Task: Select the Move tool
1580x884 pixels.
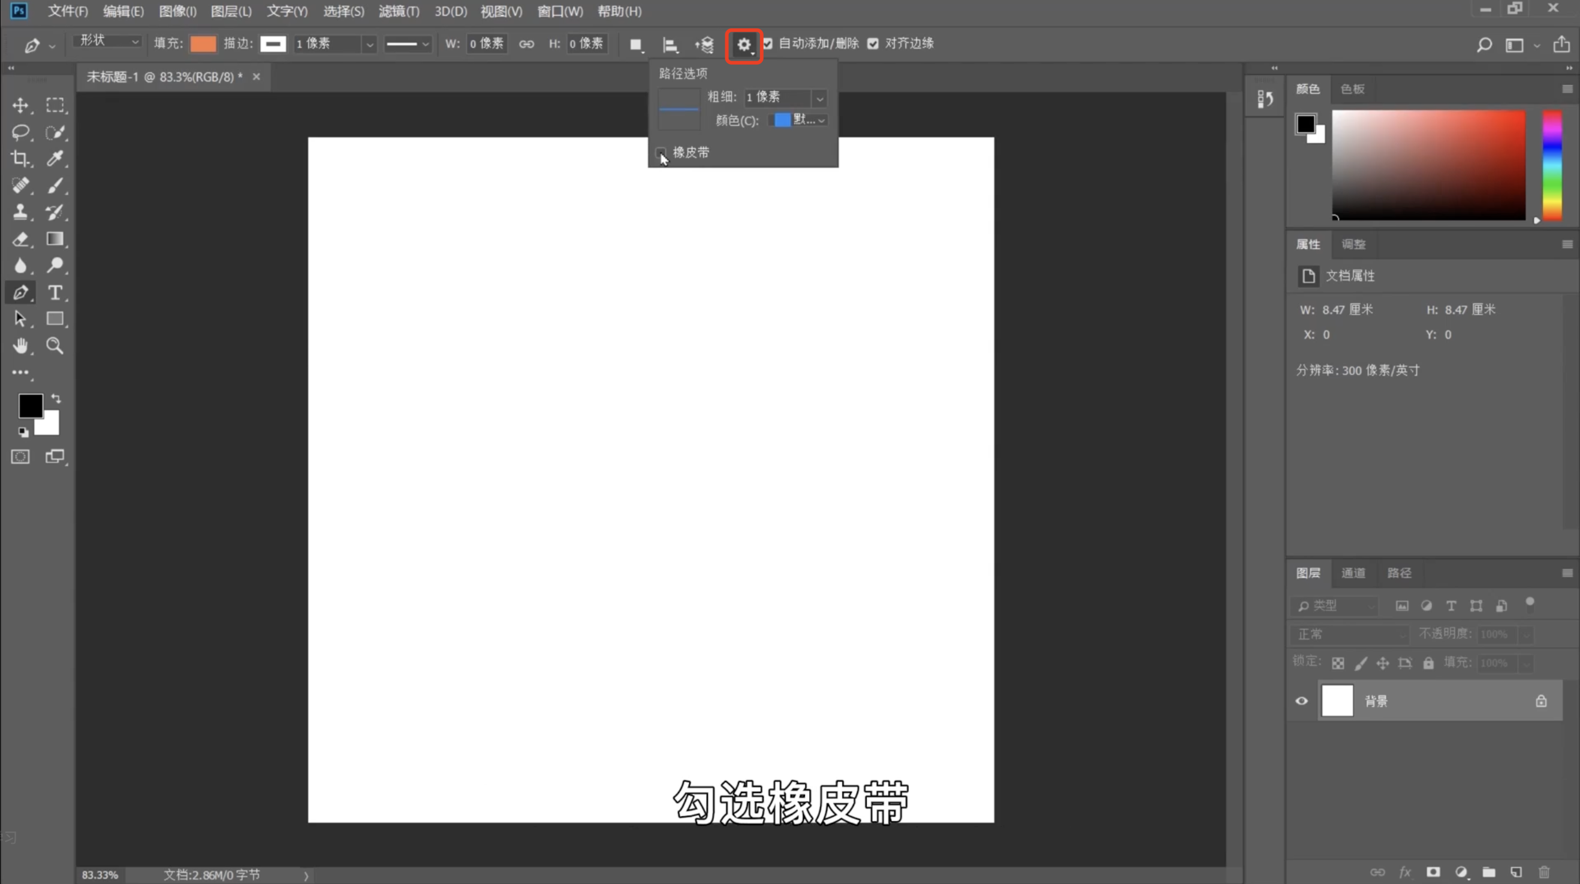Action: point(20,105)
